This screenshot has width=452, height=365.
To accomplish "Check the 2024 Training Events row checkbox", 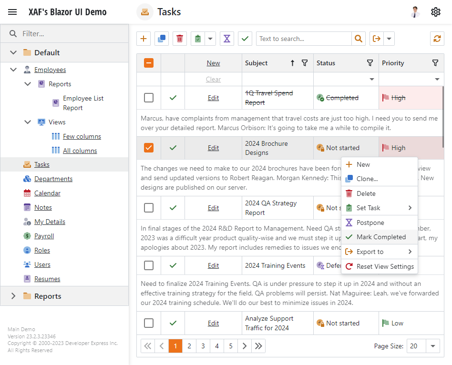I will (x=149, y=265).
